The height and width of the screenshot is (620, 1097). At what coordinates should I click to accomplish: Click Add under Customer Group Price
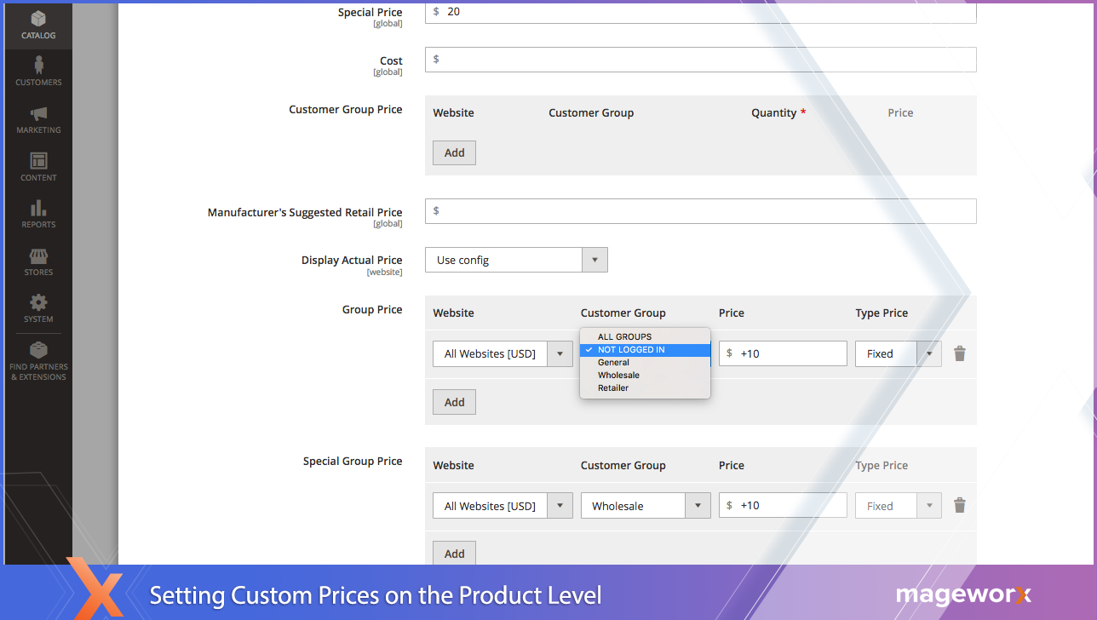coord(454,152)
